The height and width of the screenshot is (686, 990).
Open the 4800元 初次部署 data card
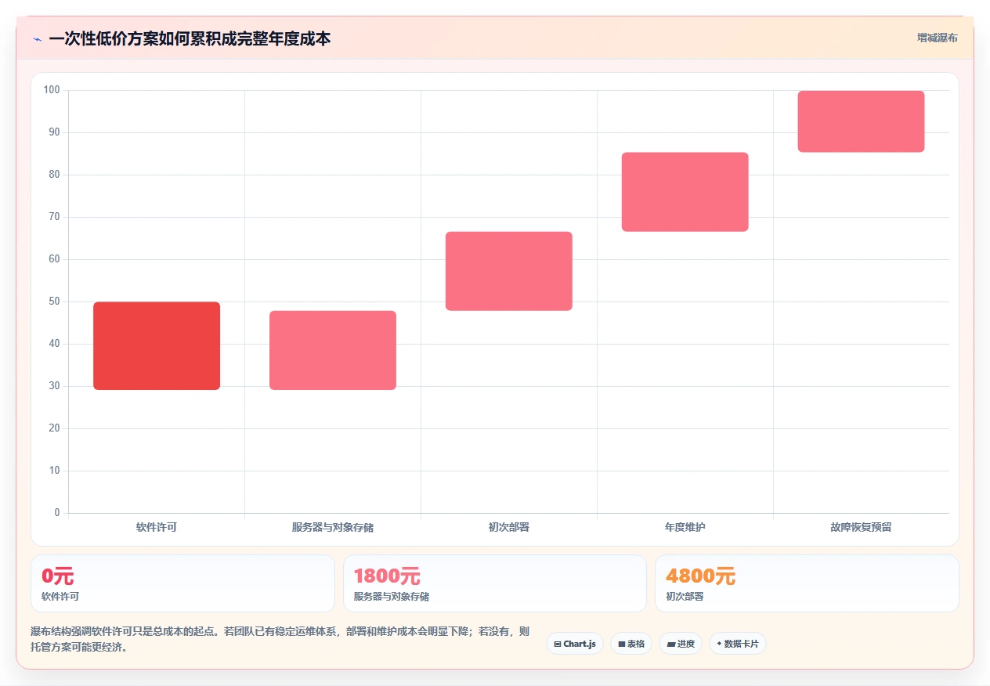pyautogui.click(x=807, y=583)
